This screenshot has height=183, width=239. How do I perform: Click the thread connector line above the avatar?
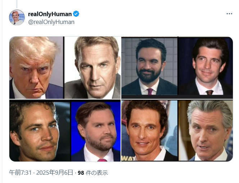[17, 4]
